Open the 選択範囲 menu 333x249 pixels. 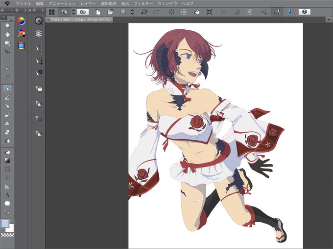click(109, 3)
